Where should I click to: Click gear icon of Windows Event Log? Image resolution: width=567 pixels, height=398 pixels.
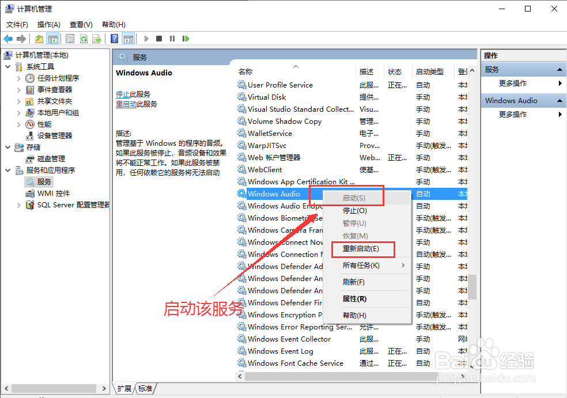coord(241,351)
